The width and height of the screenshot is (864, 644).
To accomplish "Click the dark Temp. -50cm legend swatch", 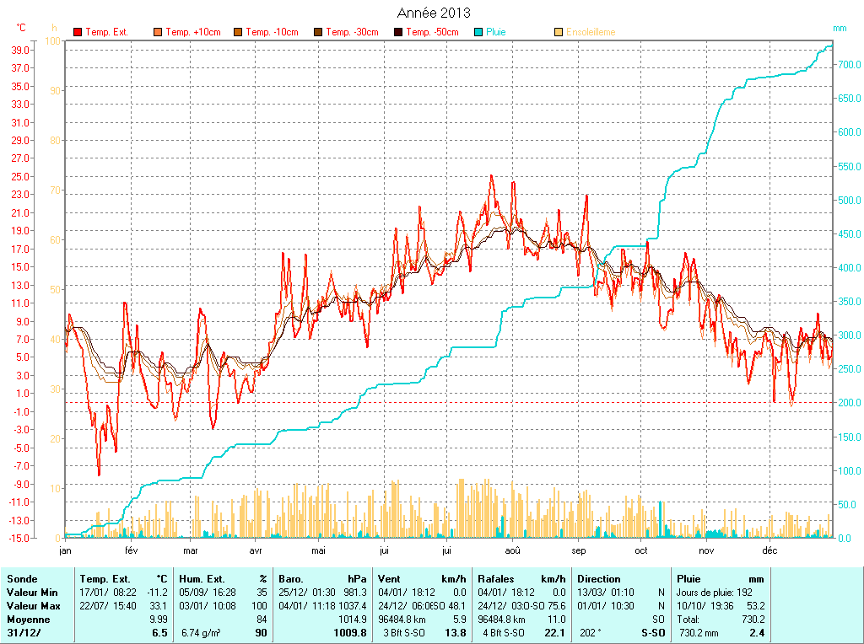I will (x=398, y=33).
